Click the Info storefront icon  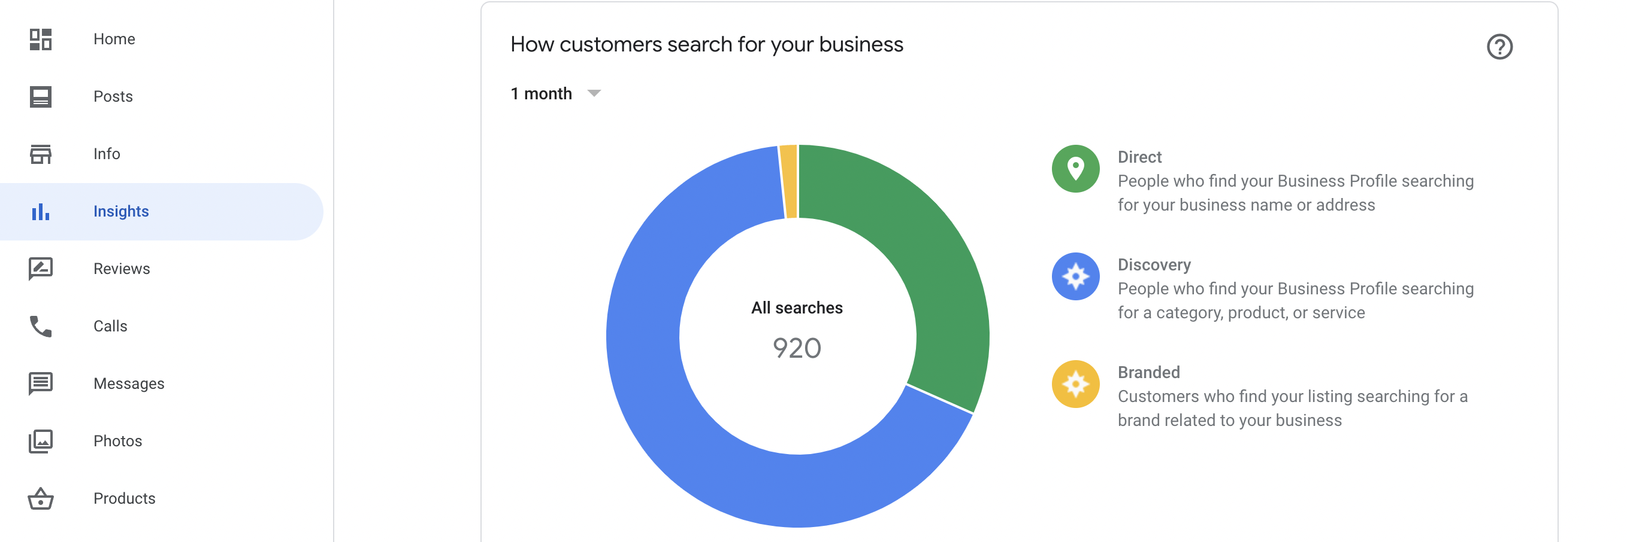[40, 154]
